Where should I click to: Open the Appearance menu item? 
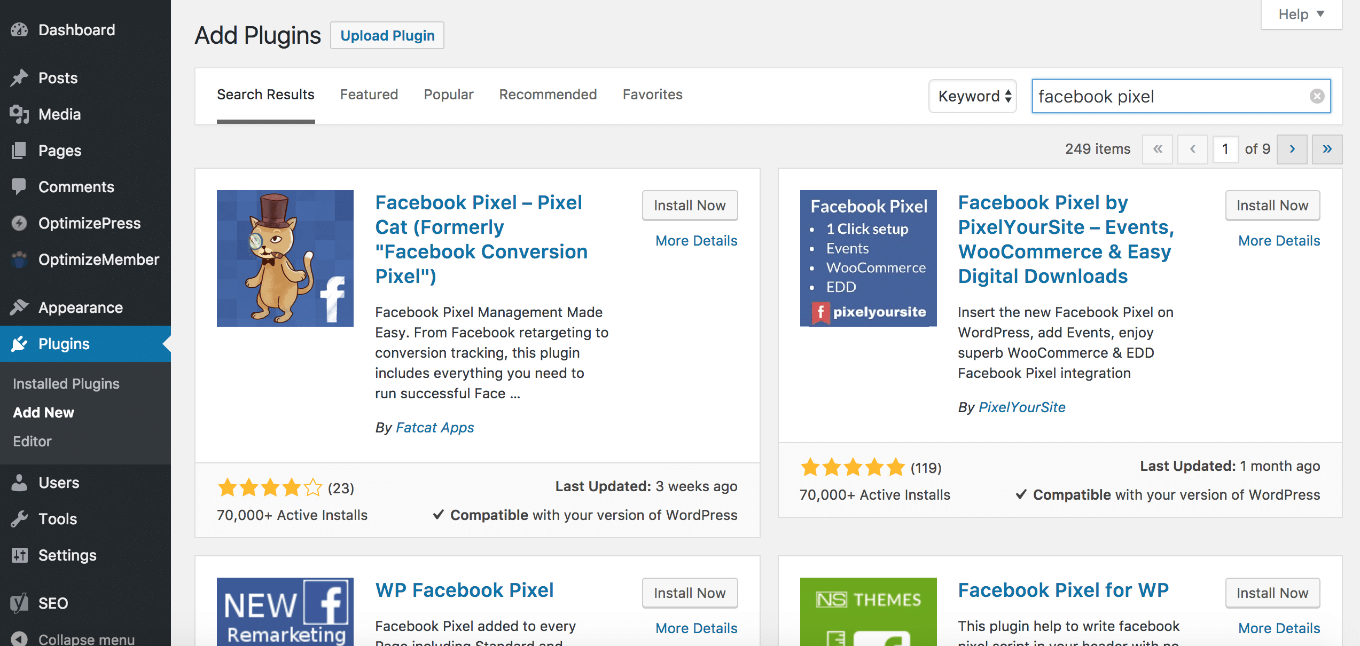(85, 308)
